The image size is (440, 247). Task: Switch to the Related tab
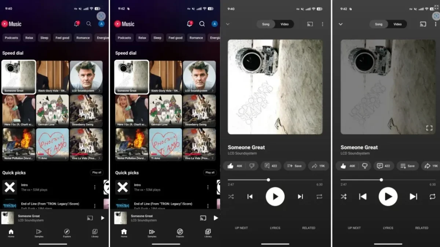(309, 228)
